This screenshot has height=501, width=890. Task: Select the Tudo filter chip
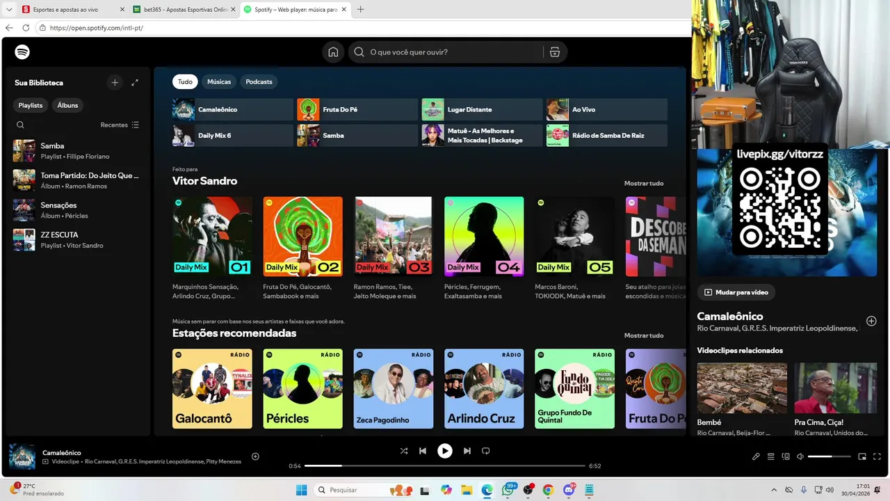point(185,82)
